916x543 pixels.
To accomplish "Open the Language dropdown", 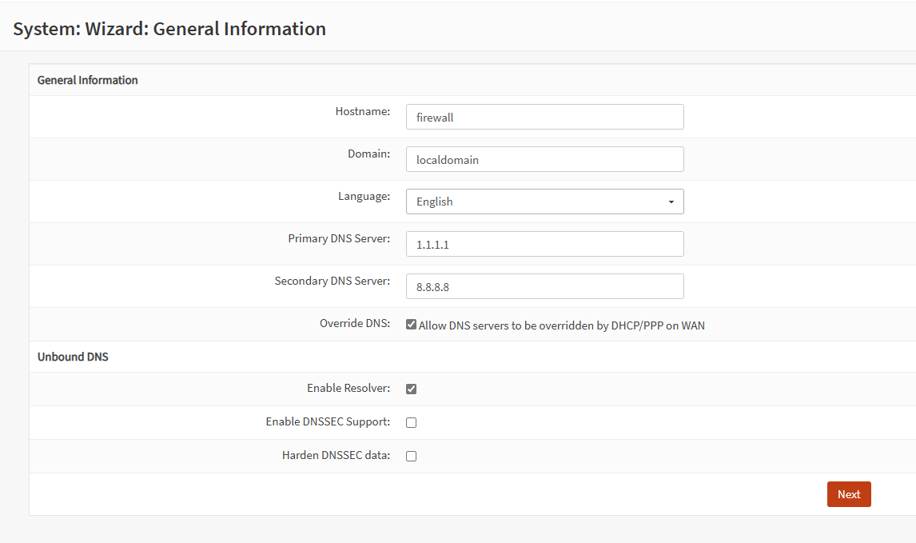I will coord(544,202).
